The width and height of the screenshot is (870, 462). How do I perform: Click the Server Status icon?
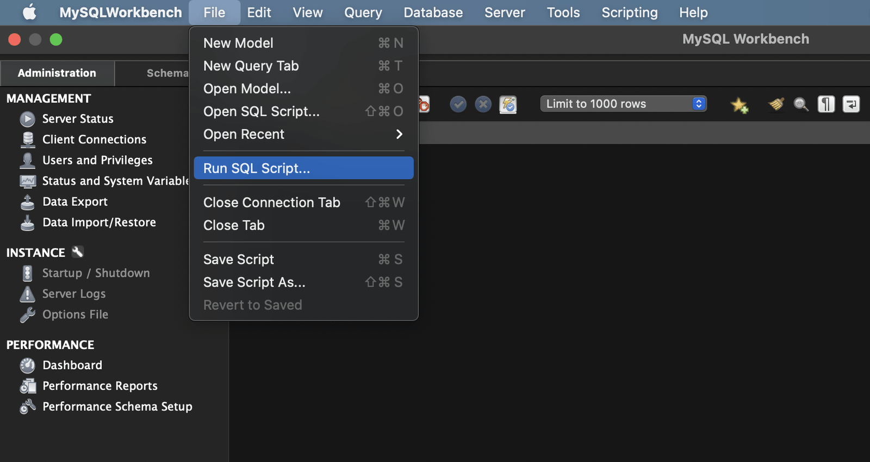tap(27, 119)
